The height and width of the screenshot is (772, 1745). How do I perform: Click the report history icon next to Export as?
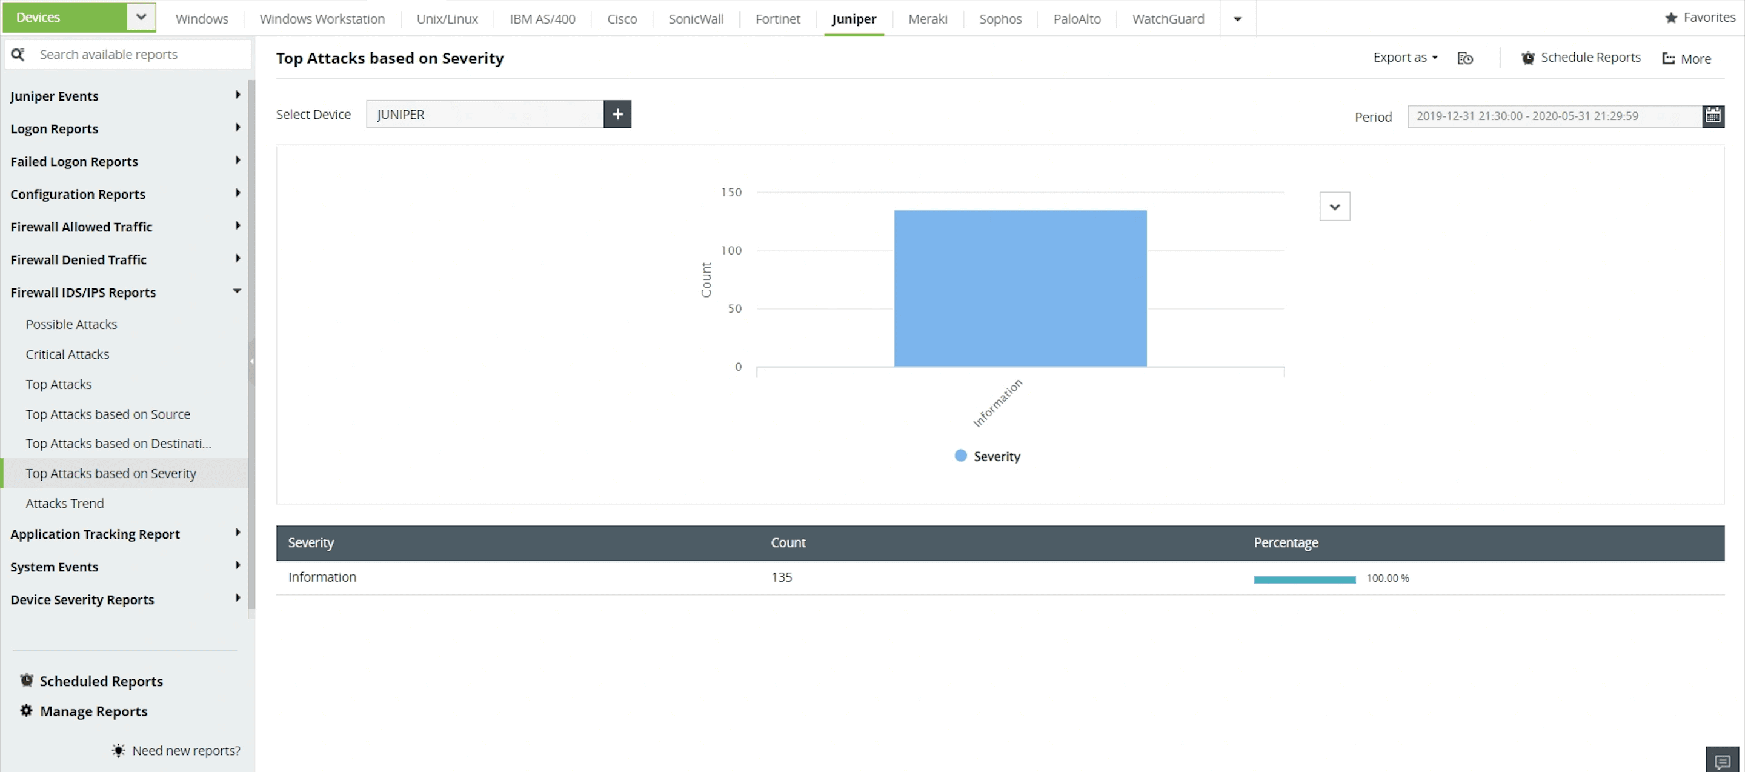tap(1464, 58)
